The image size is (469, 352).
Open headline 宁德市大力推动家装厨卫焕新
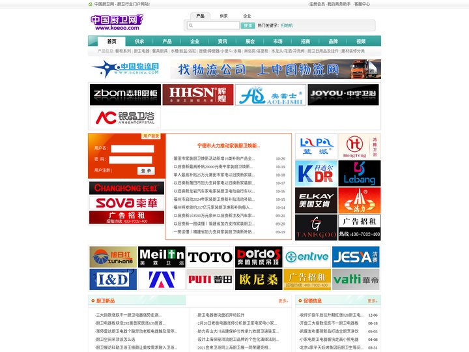229,146
